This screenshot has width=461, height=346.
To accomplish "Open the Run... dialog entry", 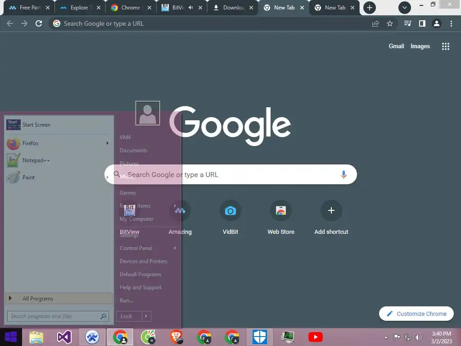I will click(x=127, y=300).
